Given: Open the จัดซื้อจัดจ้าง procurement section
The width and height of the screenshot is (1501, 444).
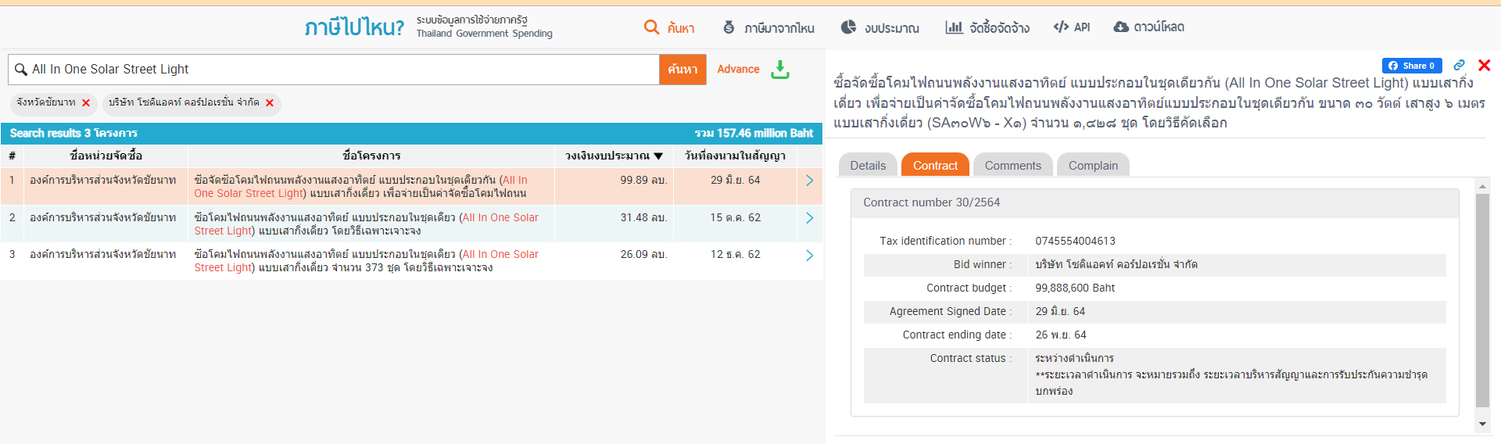Looking at the screenshot, I should coord(987,27).
